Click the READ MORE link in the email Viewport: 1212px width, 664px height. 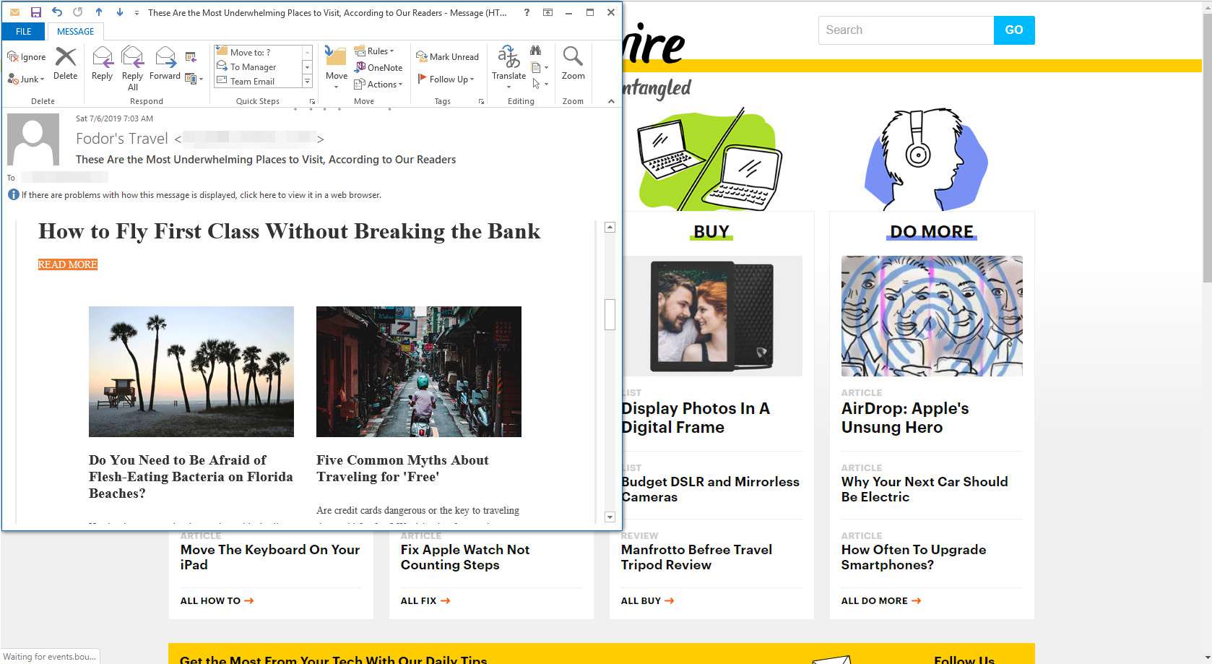67,264
